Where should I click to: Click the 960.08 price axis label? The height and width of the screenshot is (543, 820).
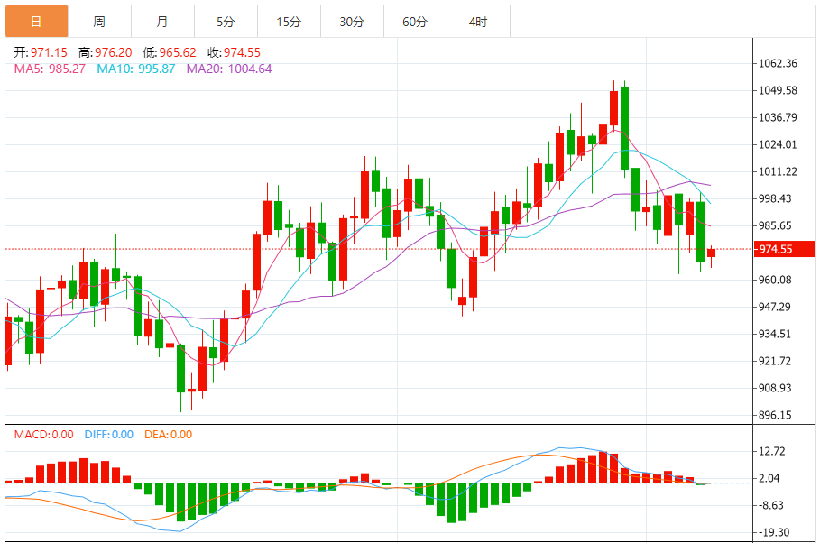pos(775,280)
